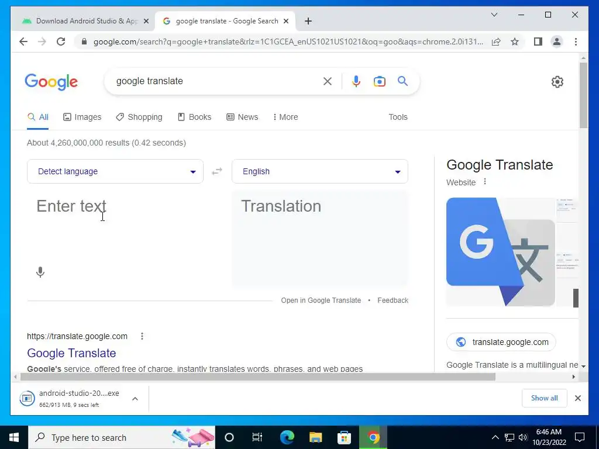Bookmark this page with the star icon
The image size is (599, 449).
[x=515, y=42]
